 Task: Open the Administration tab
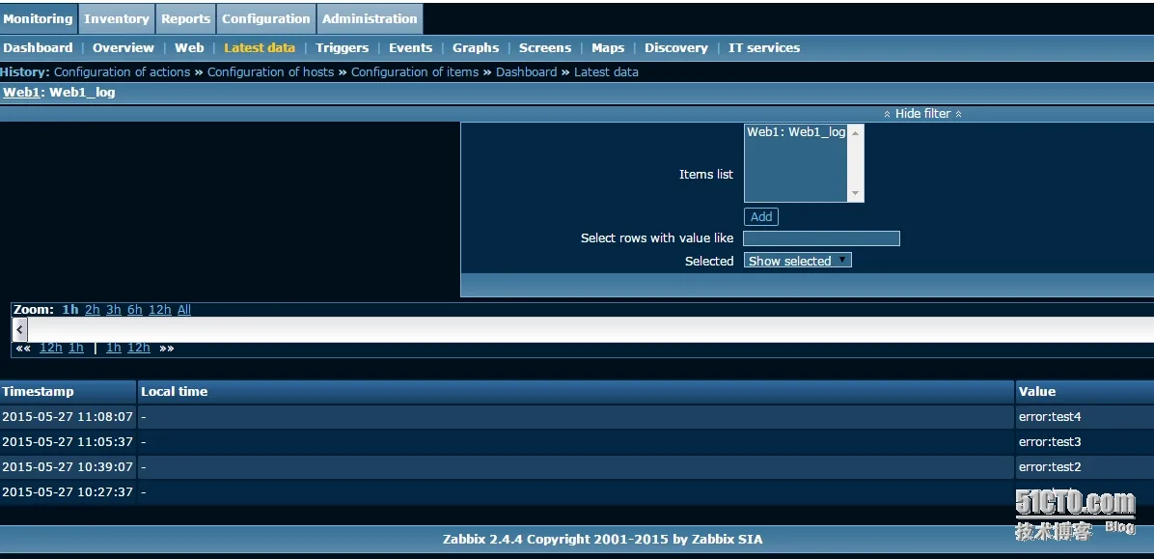point(370,19)
